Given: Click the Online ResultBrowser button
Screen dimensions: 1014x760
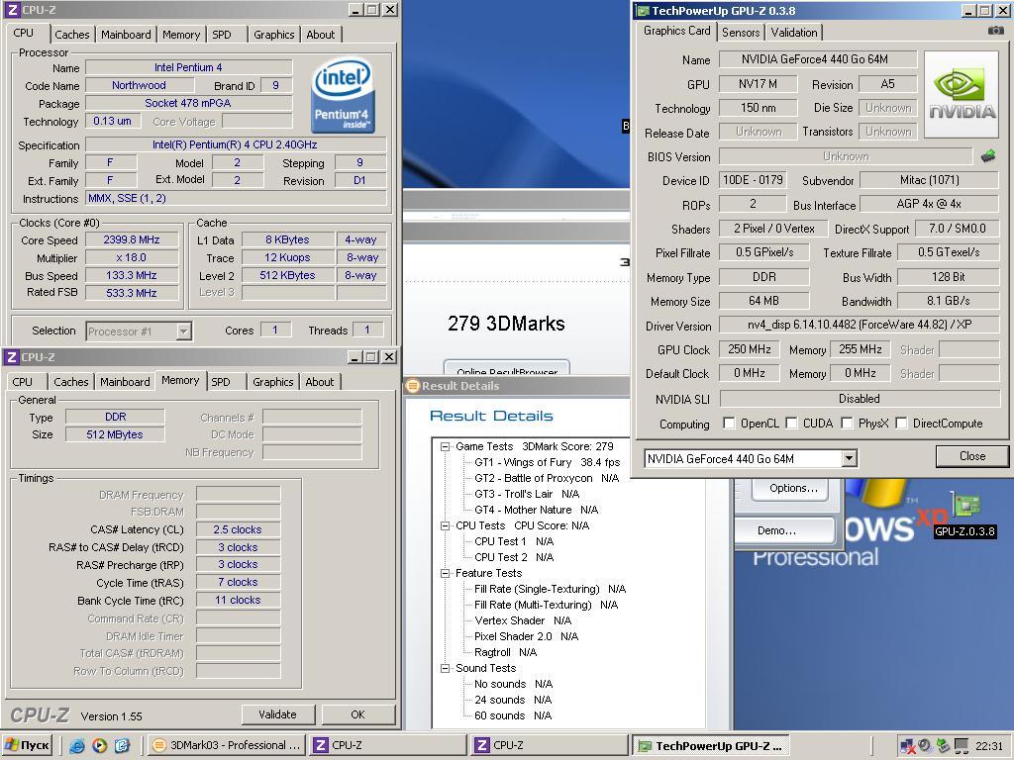Looking at the screenshot, I should point(506,369).
